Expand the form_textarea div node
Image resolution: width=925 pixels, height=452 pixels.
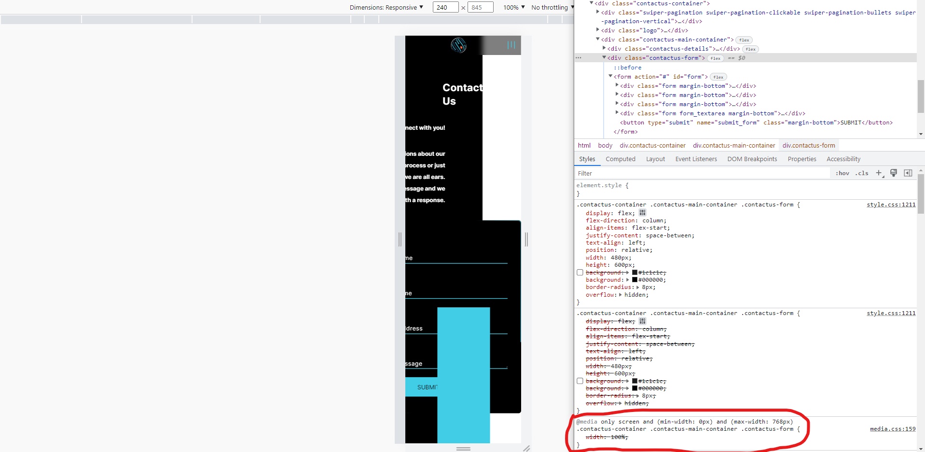617,113
